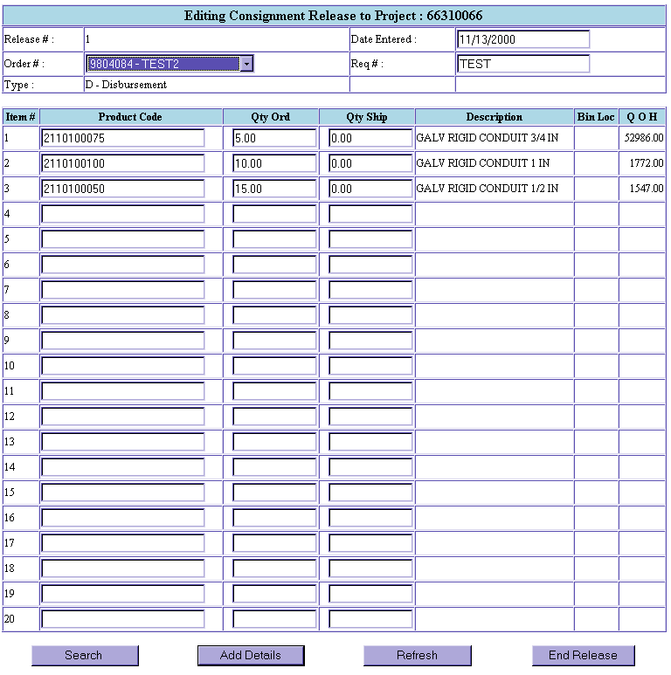Edit Qty Ord field showing 15.00

[x=274, y=189]
